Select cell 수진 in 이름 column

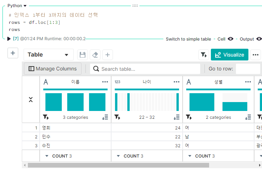pos(75,146)
